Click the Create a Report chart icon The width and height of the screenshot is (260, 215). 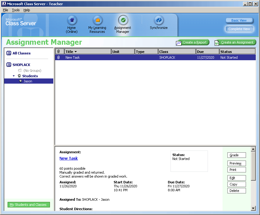[x=179, y=43]
